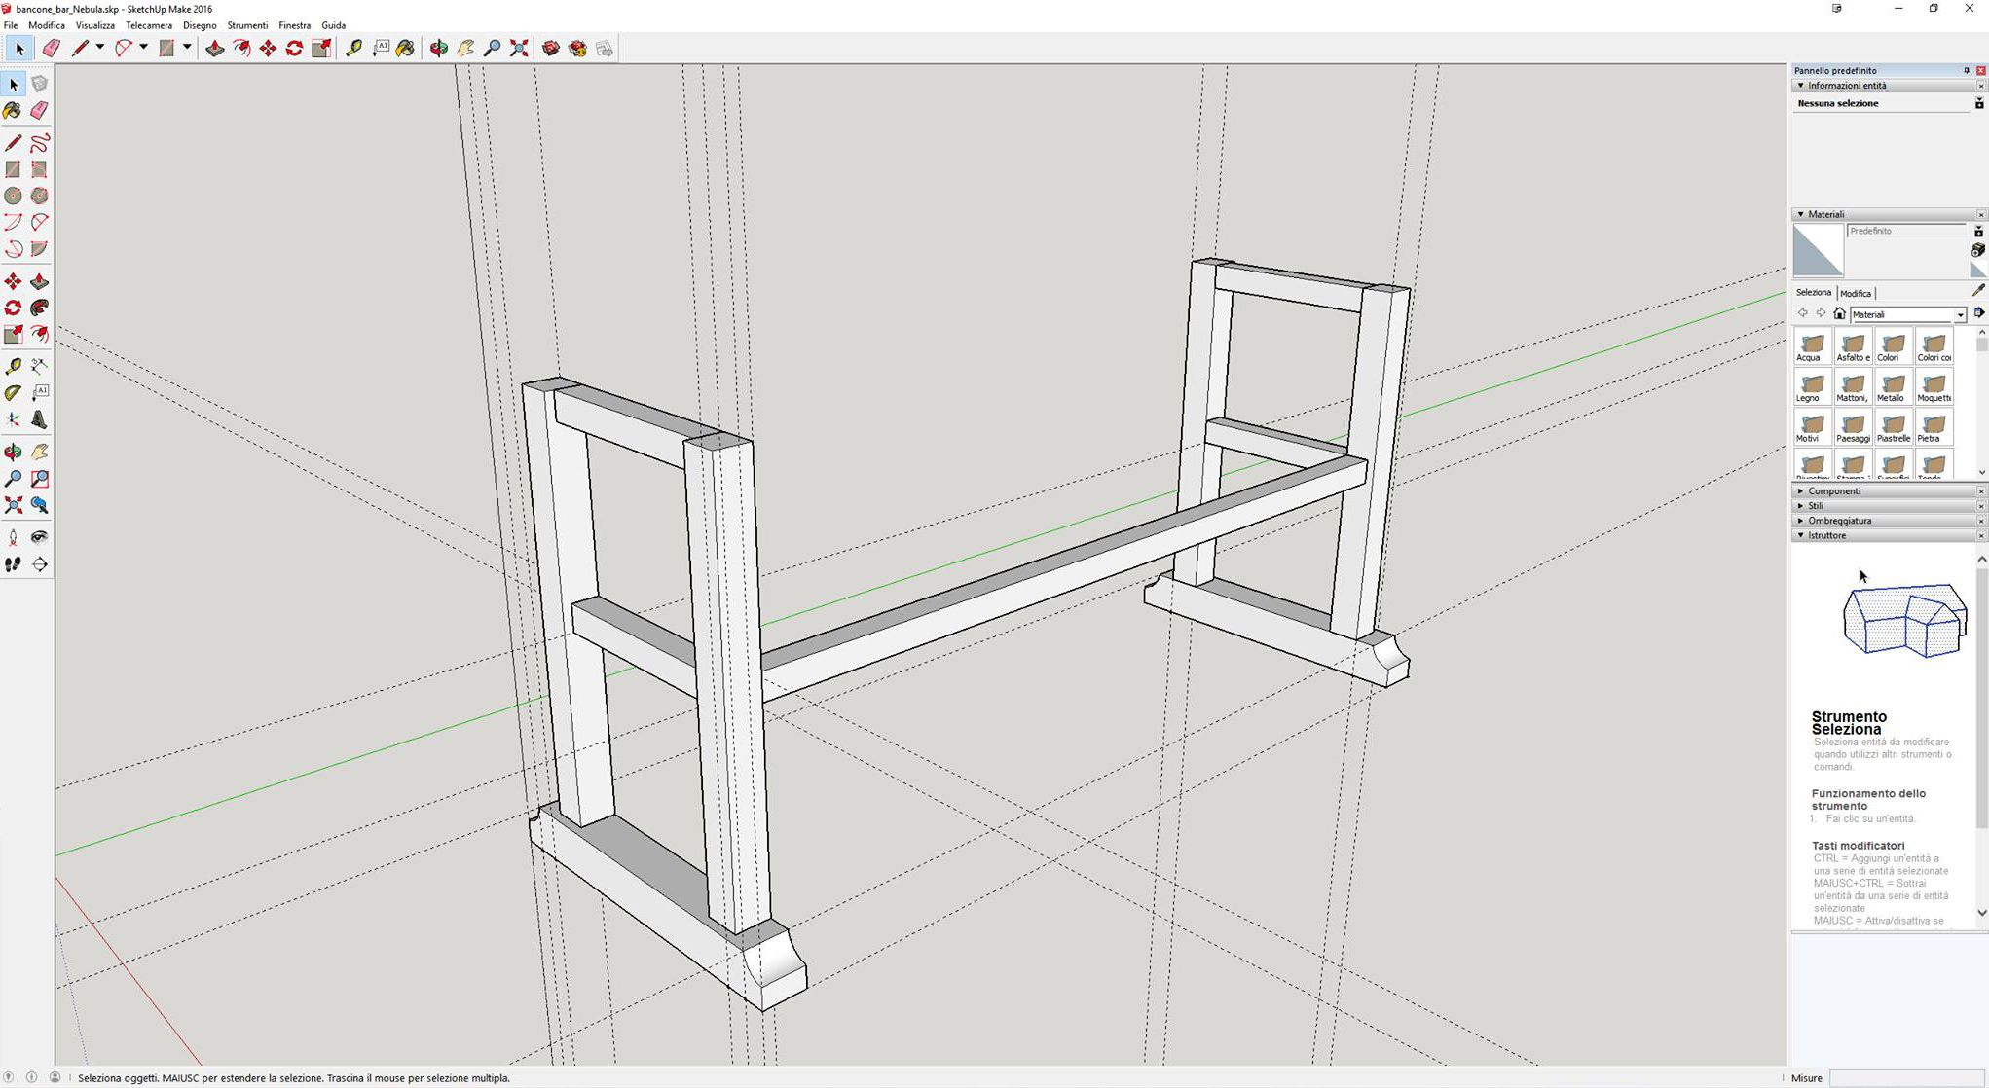Expand the Componenti panel
Screen dimensions: 1989x1088
tap(1834, 491)
